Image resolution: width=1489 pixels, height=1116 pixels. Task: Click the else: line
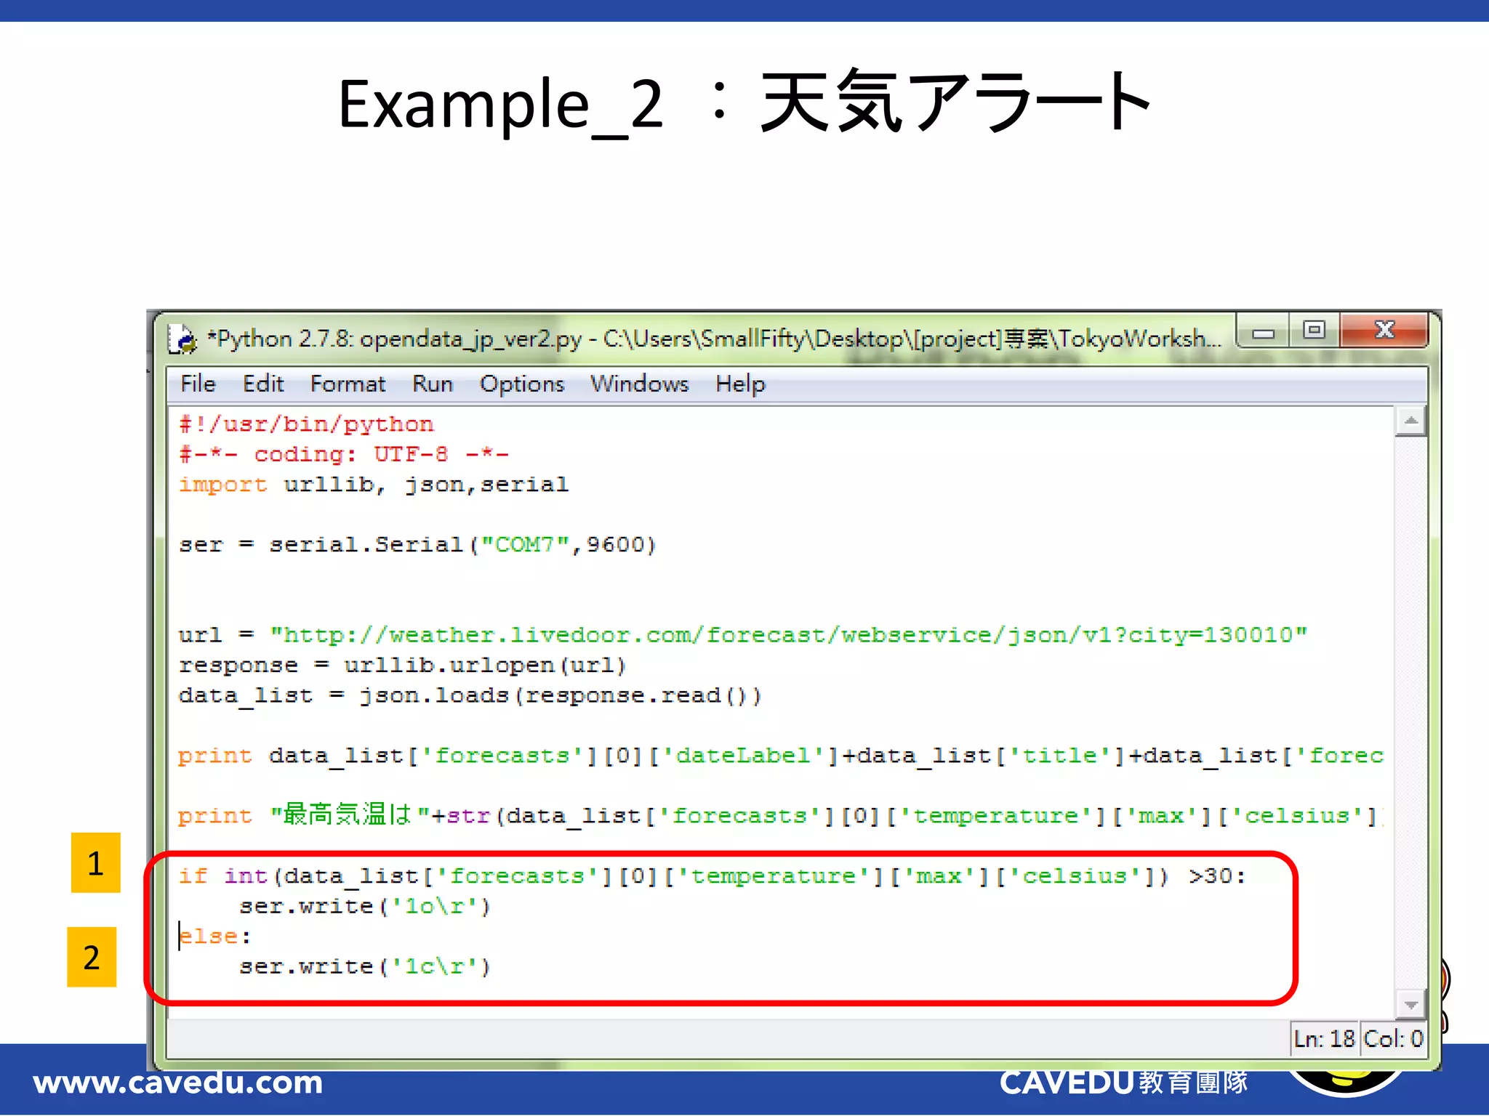(x=214, y=937)
